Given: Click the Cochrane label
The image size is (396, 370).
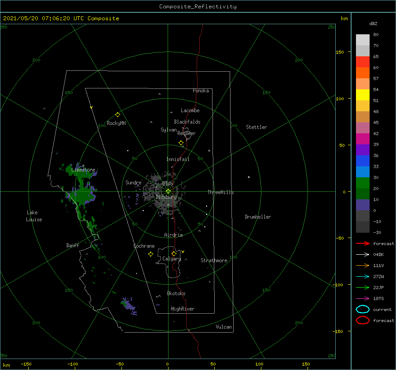Looking at the screenshot, I should [144, 246].
